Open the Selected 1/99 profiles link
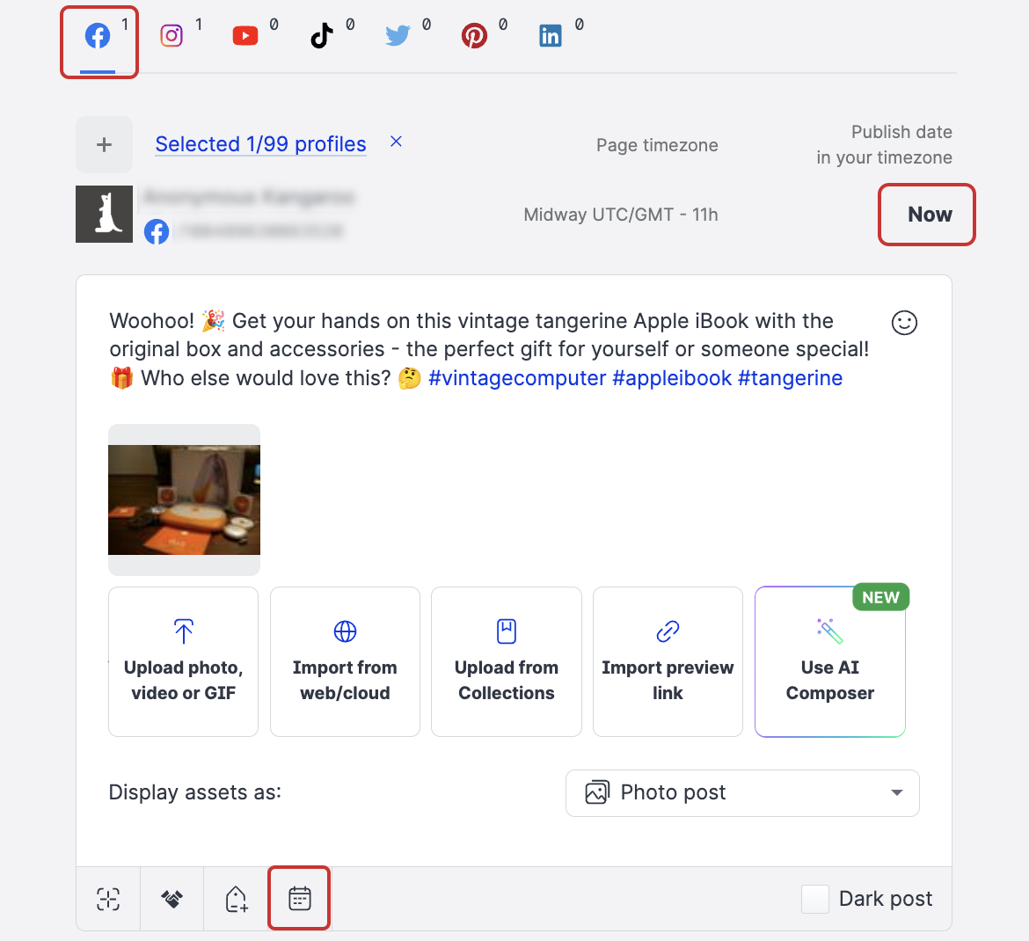This screenshot has height=941, width=1029. [x=260, y=144]
